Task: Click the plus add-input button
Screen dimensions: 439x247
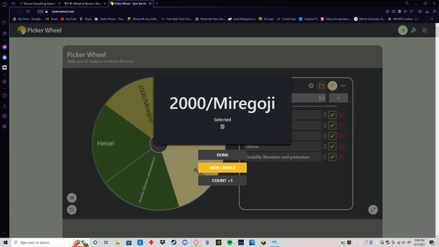Action: pyautogui.click(x=338, y=98)
